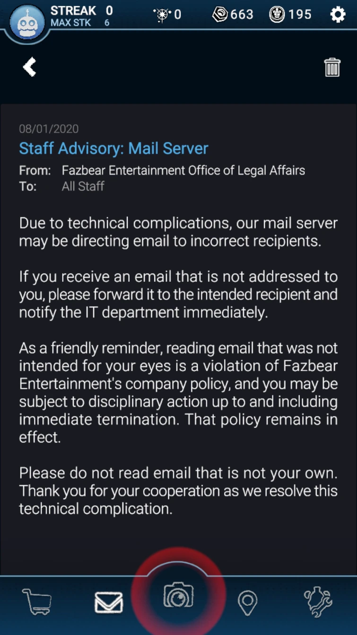
Task: Tap the Faz-Coins balance showing 195
Action: (290, 15)
